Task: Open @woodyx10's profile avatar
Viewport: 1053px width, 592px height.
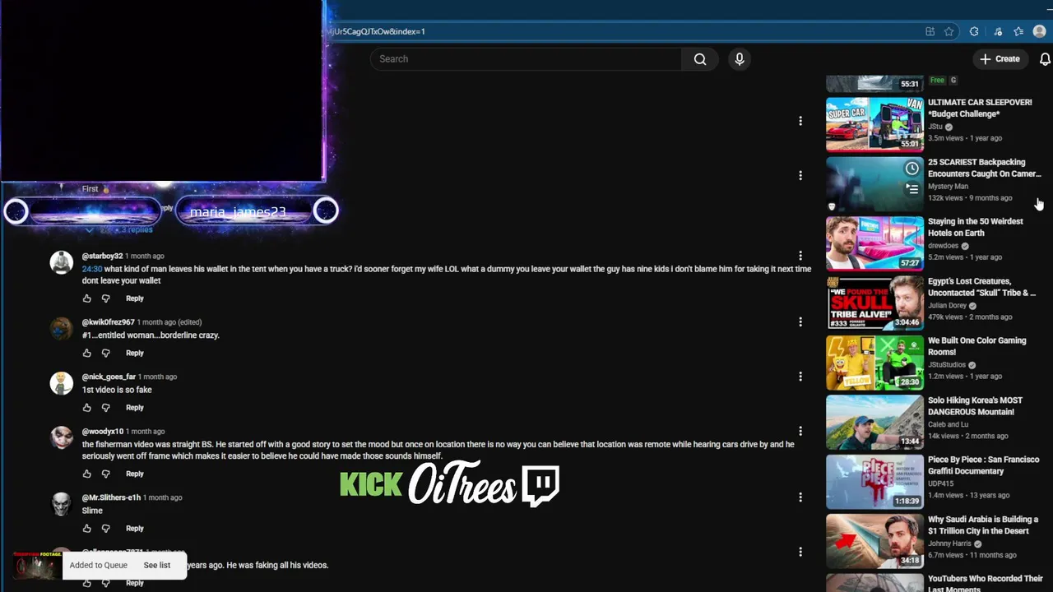Action: pyautogui.click(x=62, y=438)
